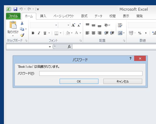Open the Merge and Center dropdown arrow
Screen dimensions: 156x124
(124, 33)
